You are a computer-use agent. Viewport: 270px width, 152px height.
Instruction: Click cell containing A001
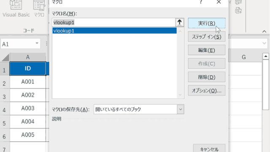[x=28, y=82]
